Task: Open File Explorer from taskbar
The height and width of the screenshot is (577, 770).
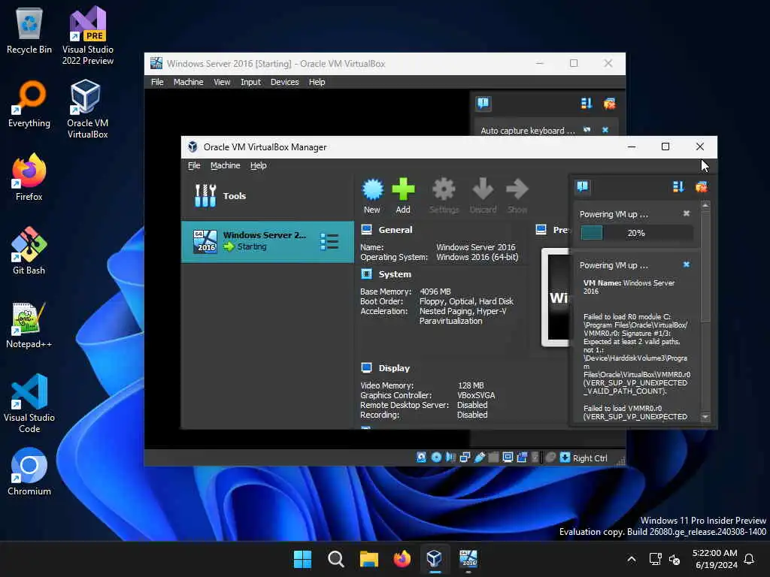Action: click(368, 559)
